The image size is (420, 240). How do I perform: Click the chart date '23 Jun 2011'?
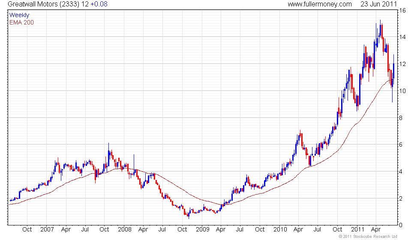[x=378, y=4]
